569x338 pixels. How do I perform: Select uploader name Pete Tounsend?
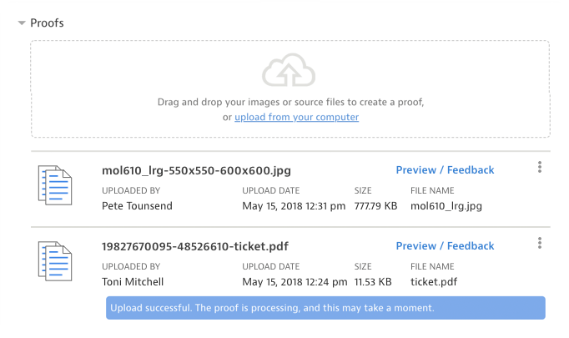(137, 205)
